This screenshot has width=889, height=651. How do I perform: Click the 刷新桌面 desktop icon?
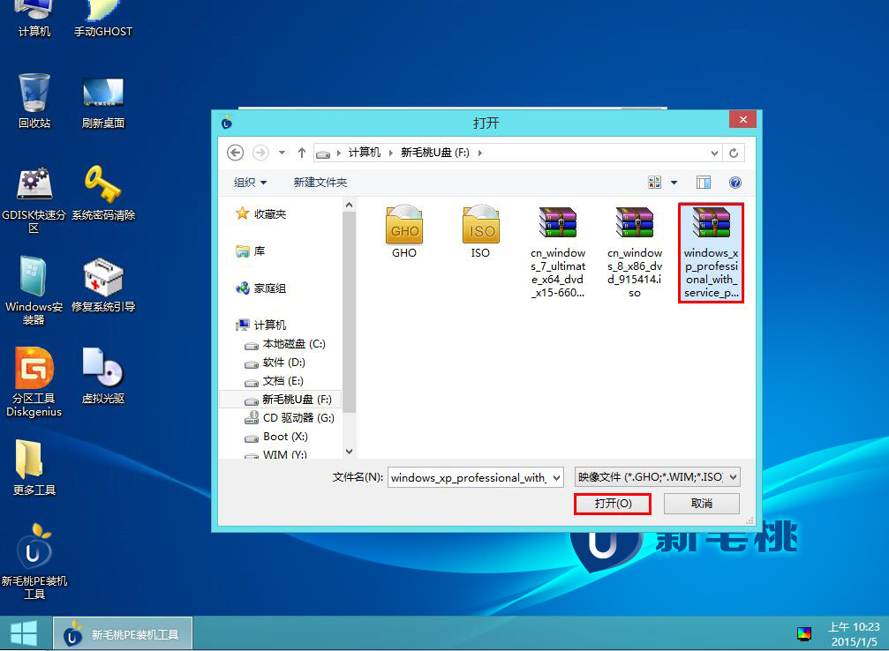[103, 103]
